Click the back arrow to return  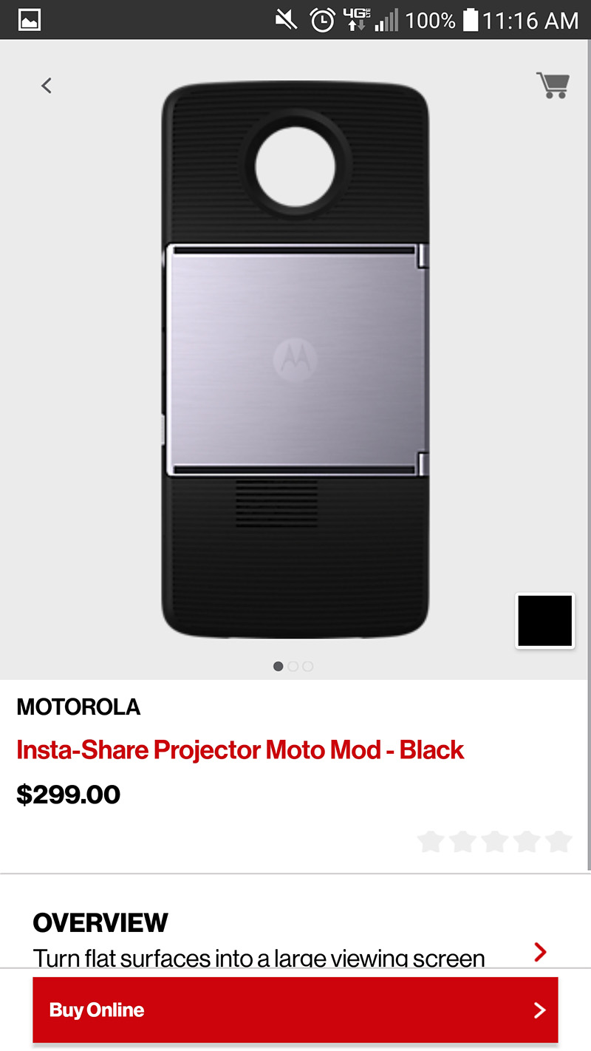(x=46, y=85)
